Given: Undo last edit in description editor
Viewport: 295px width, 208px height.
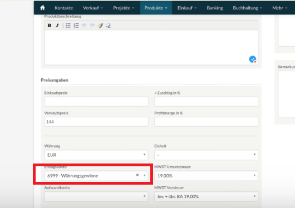Looking at the screenshot, I should pos(84,26).
